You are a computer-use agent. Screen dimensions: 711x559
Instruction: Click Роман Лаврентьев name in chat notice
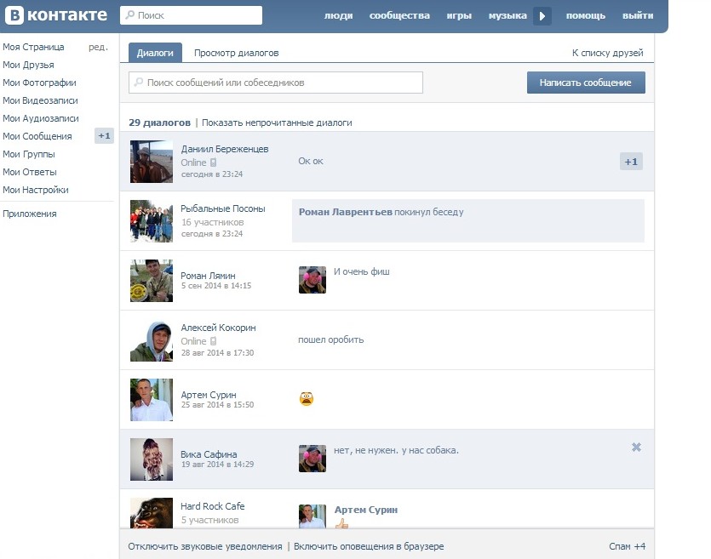(345, 212)
